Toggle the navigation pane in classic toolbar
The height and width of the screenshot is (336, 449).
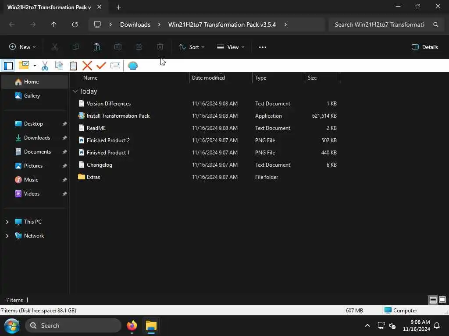click(8, 66)
